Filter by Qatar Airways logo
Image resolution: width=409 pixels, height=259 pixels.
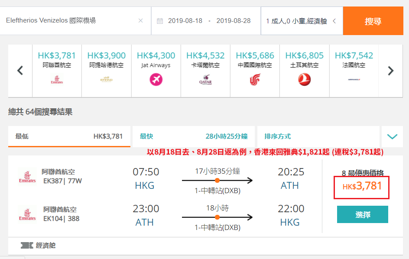(x=205, y=80)
